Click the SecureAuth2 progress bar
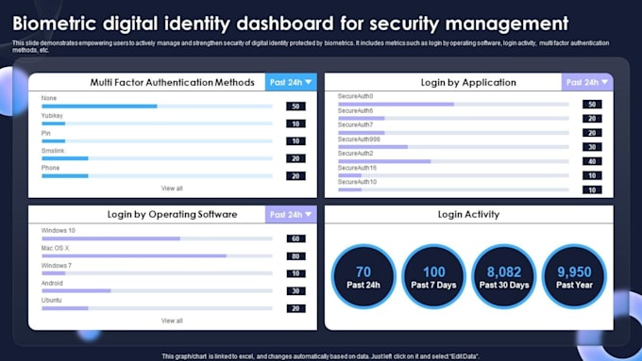 pos(454,161)
